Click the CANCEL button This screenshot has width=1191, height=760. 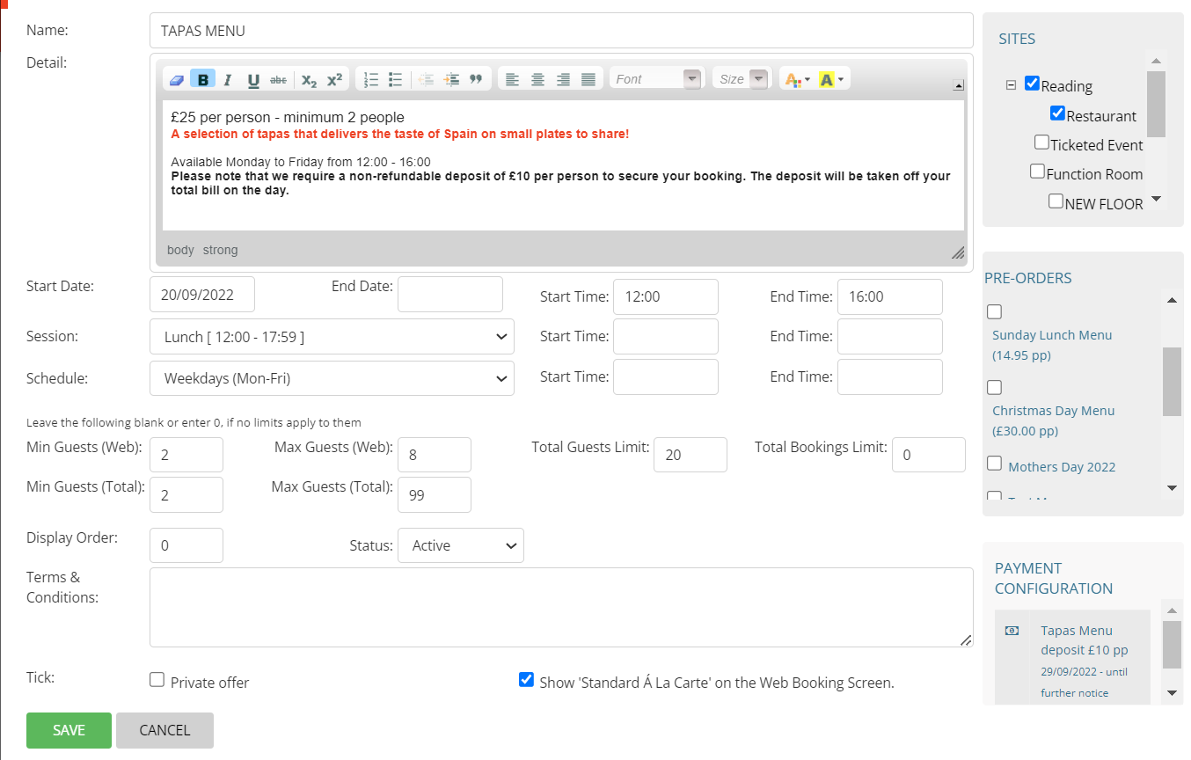pyautogui.click(x=164, y=730)
